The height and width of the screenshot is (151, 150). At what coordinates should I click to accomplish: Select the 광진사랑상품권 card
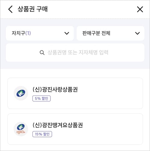point(75,93)
